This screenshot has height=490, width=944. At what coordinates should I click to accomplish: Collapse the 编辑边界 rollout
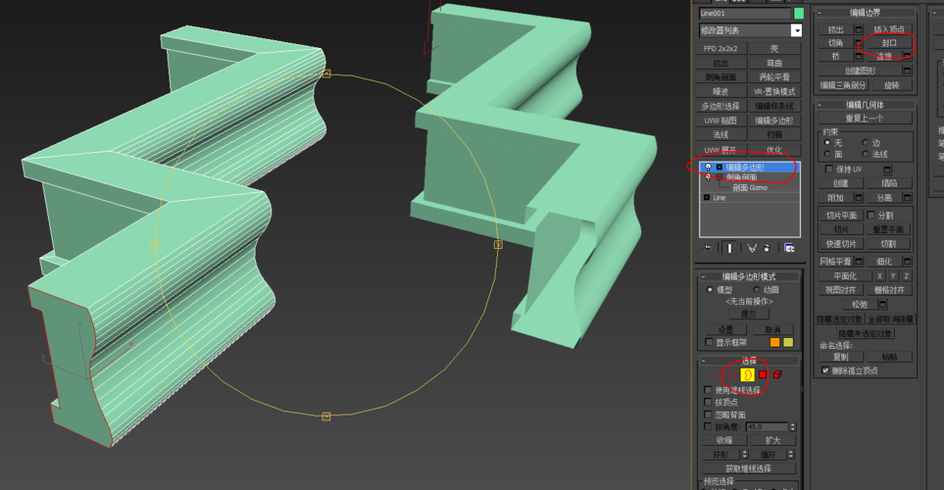820,13
